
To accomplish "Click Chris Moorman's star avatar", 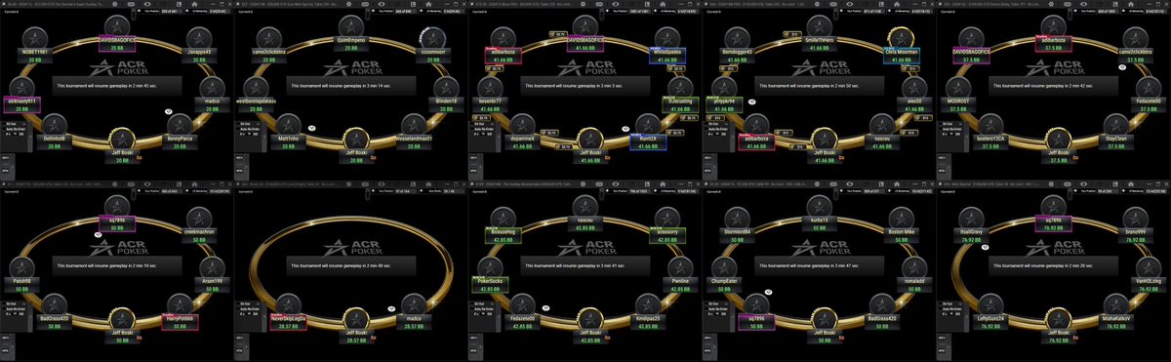I will point(901,36).
